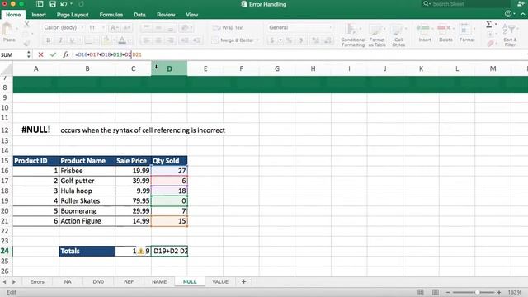
Task: Open the Insert ribbon tab
Action: click(39, 15)
